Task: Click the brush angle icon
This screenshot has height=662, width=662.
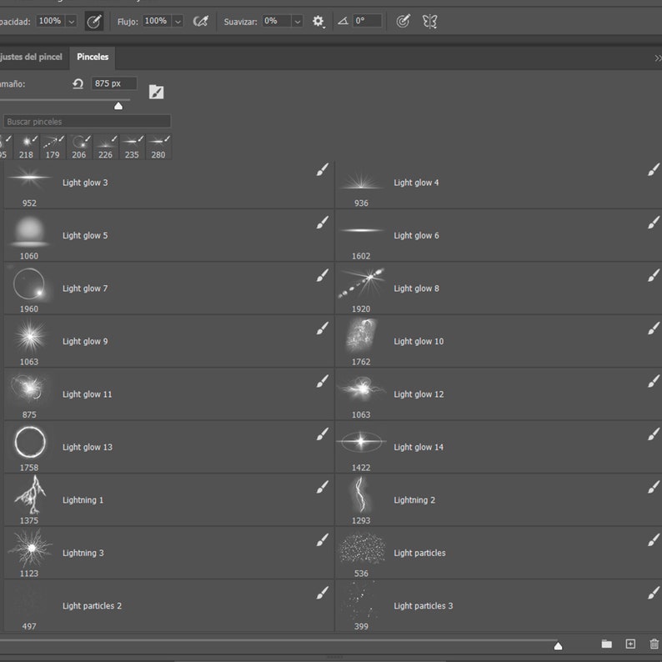Action: [x=343, y=21]
